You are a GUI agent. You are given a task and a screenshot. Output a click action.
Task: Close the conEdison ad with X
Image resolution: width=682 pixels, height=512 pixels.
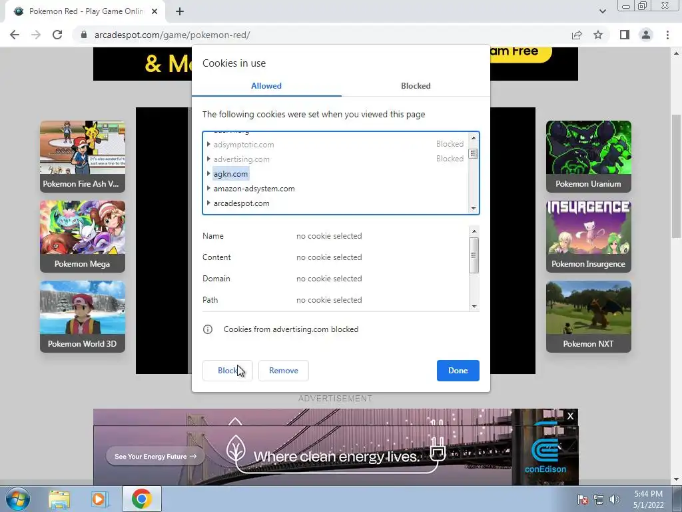570,416
